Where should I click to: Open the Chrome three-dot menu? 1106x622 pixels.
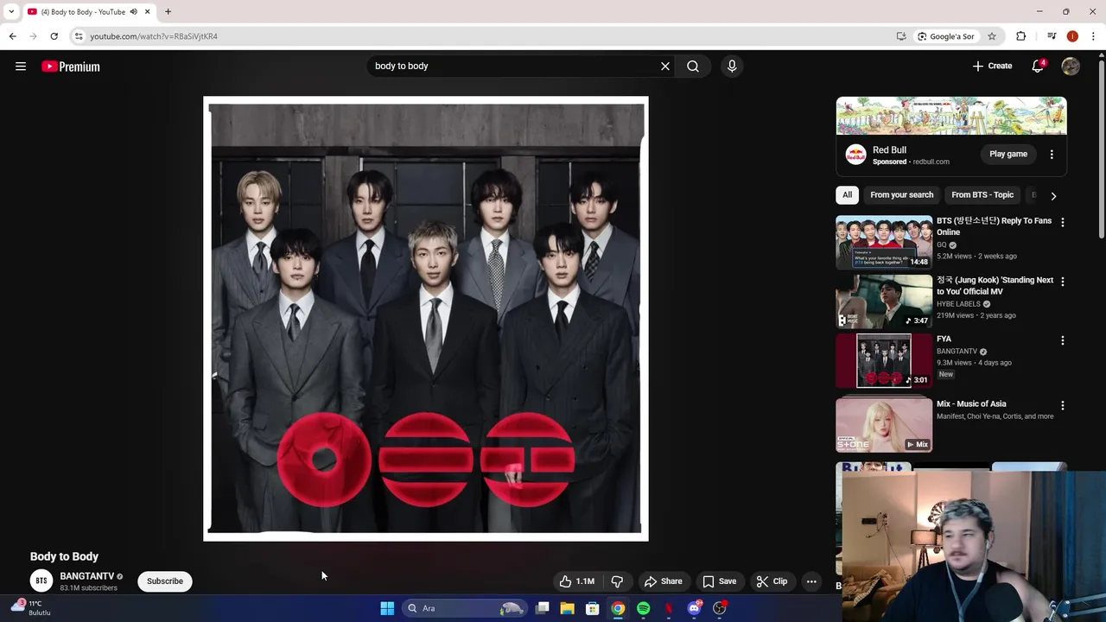[1093, 36]
